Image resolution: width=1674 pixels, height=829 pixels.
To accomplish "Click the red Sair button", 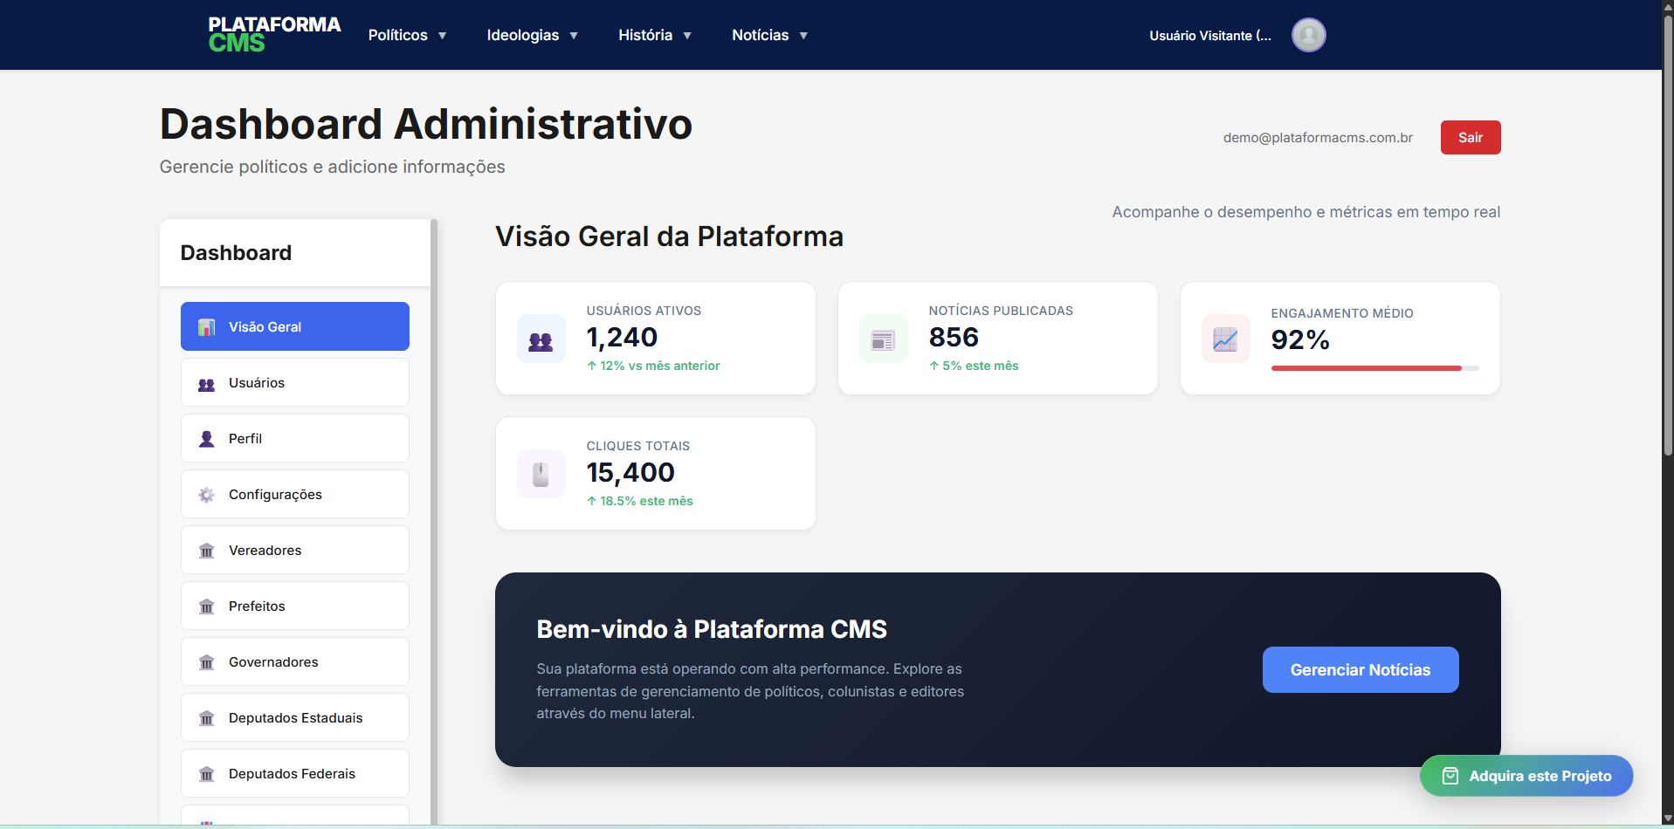I will [x=1471, y=137].
